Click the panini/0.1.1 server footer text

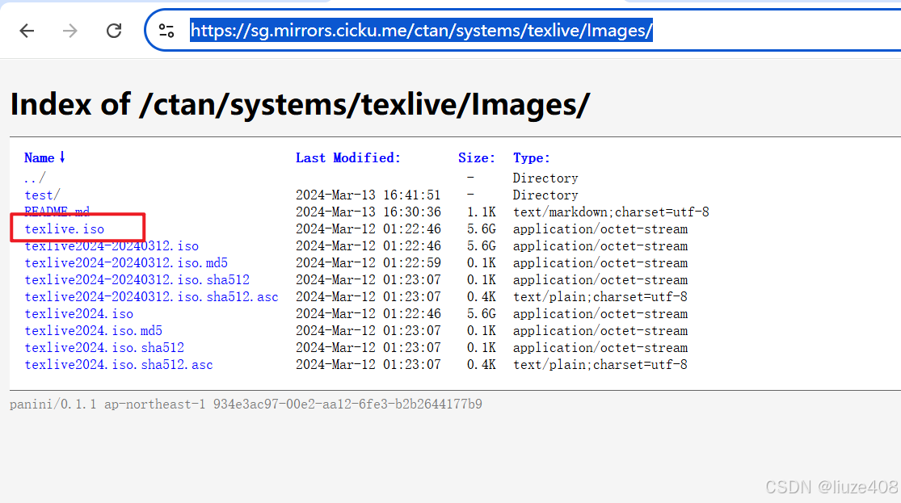click(246, 404)
